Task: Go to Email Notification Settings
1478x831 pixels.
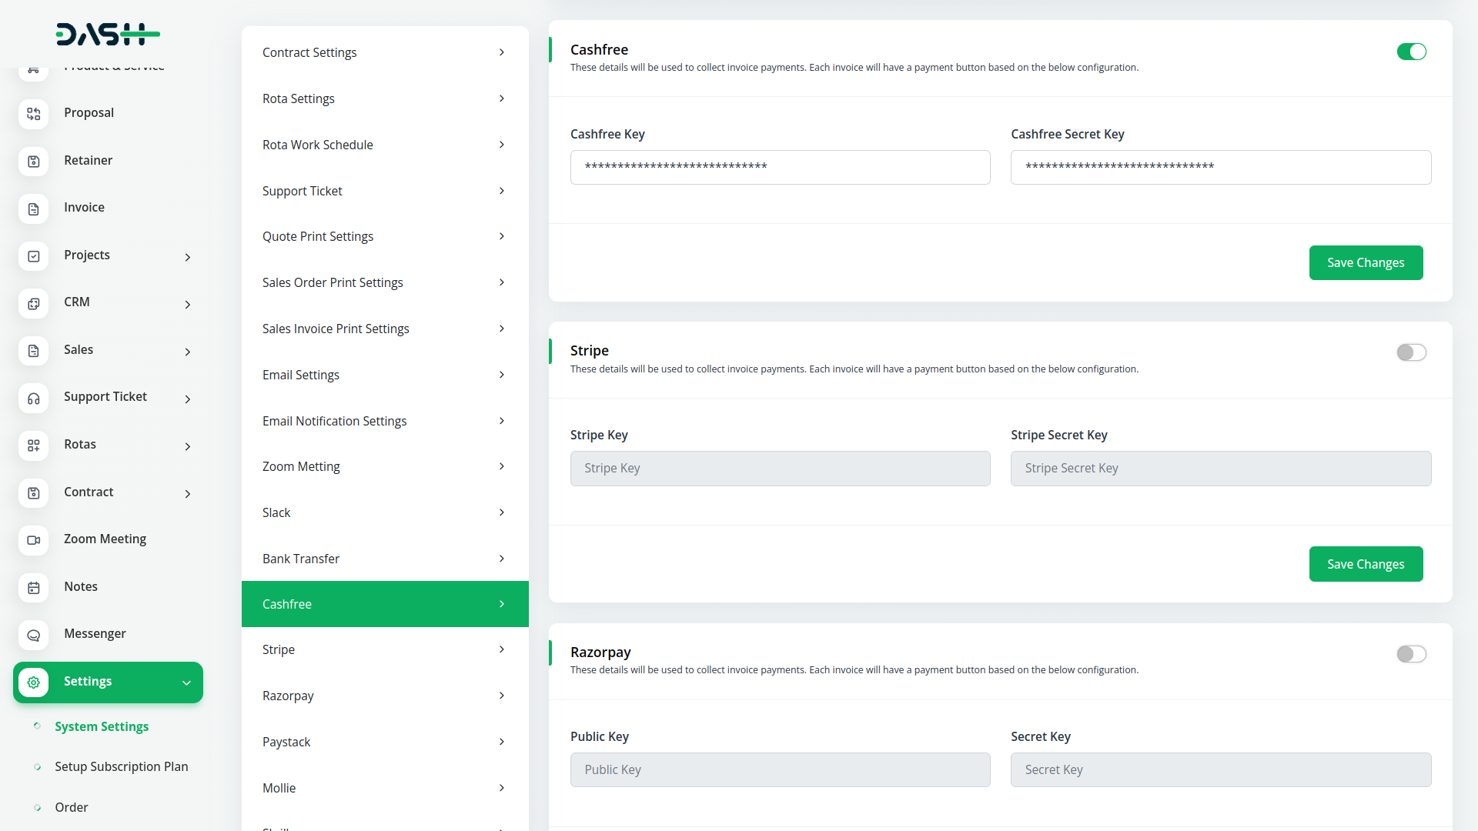Action: click(x=384, y=421)
